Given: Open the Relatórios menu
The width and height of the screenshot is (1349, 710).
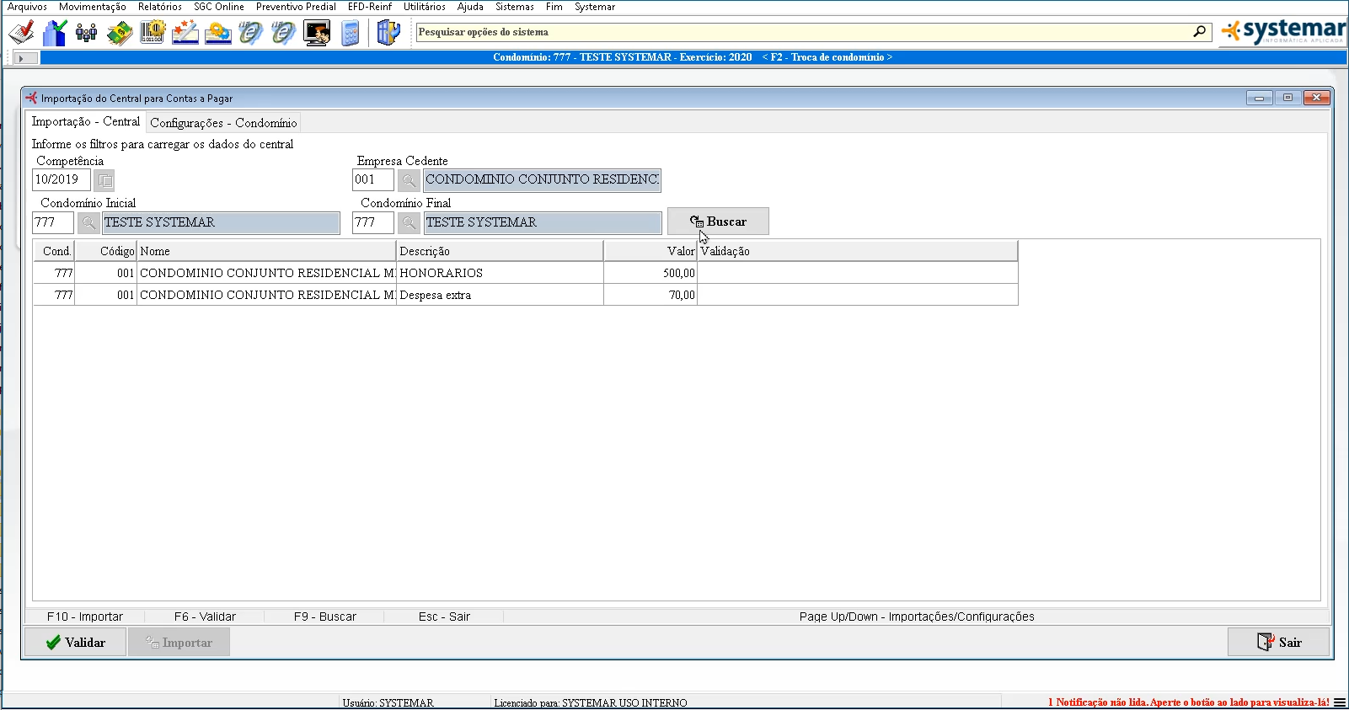Looking at the screenshot, I should pyautogui.click(x=159, y=7).
